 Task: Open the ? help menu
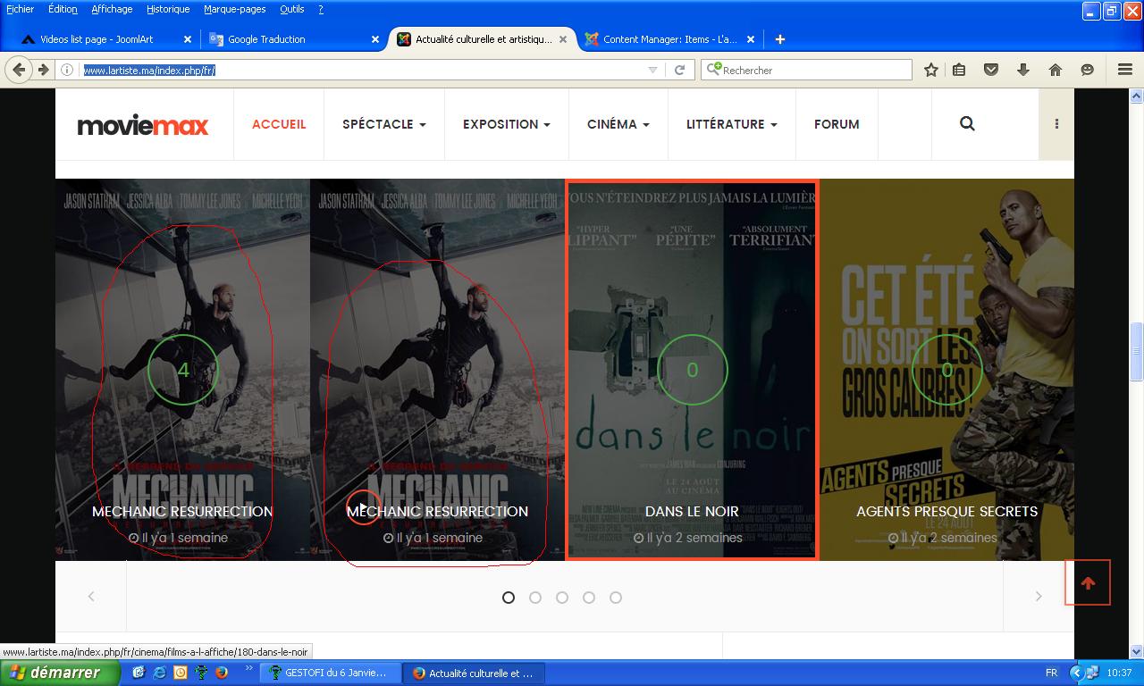pyautogui.click(x=321, y=9)
